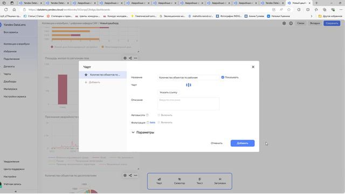345x194 pixels.
Task: Open settings gear of 'Количество объектов по десятилетиям'
Action: pyautogui.click(x=125, y=175)
